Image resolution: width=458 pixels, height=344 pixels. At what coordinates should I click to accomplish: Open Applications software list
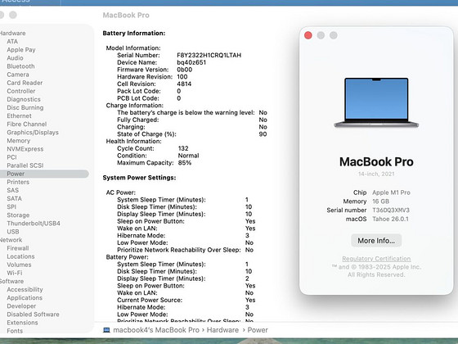tap(25, 298)
